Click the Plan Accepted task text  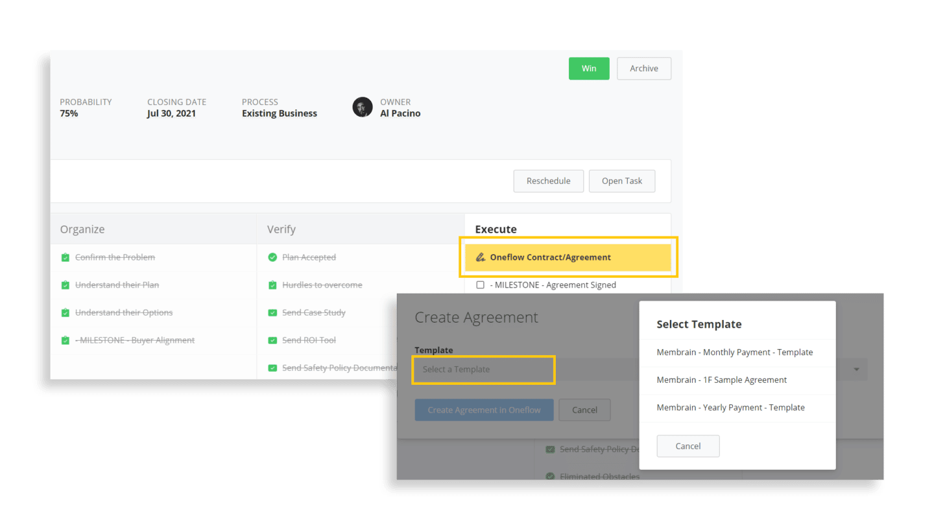tap(309, 257)
